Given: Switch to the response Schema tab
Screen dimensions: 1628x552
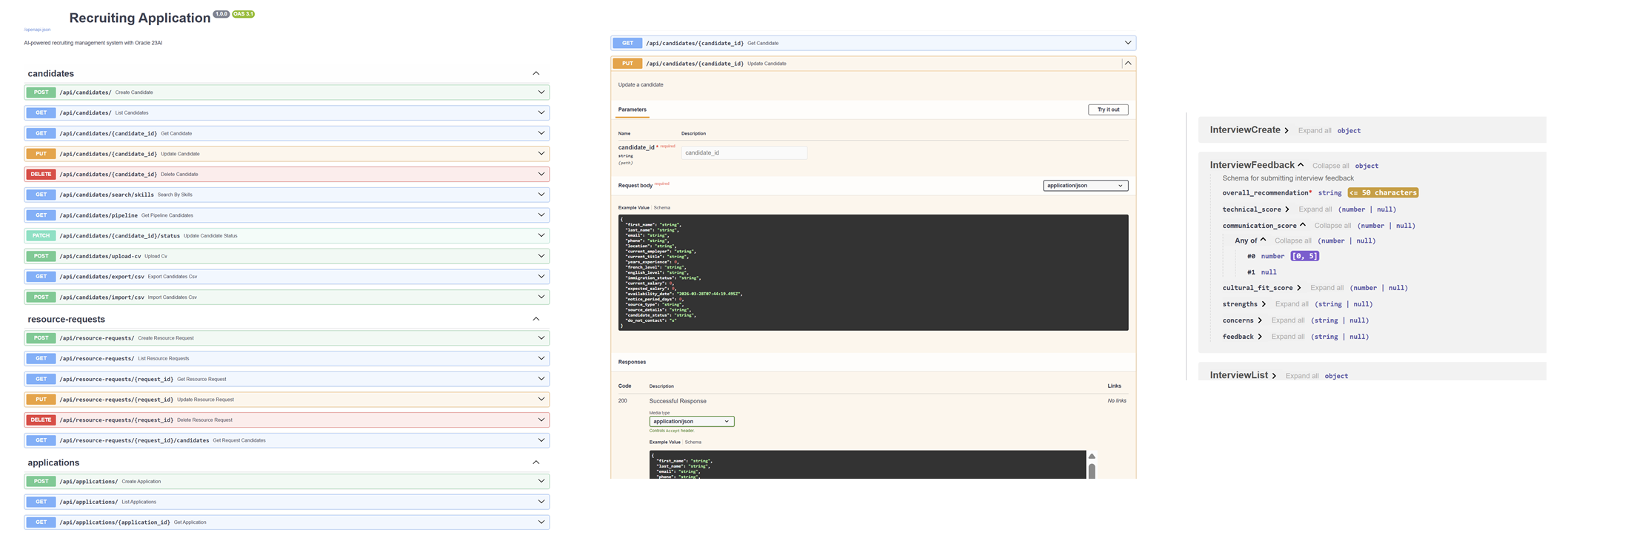Looking at the screenshot, I should tap(693, 442).
